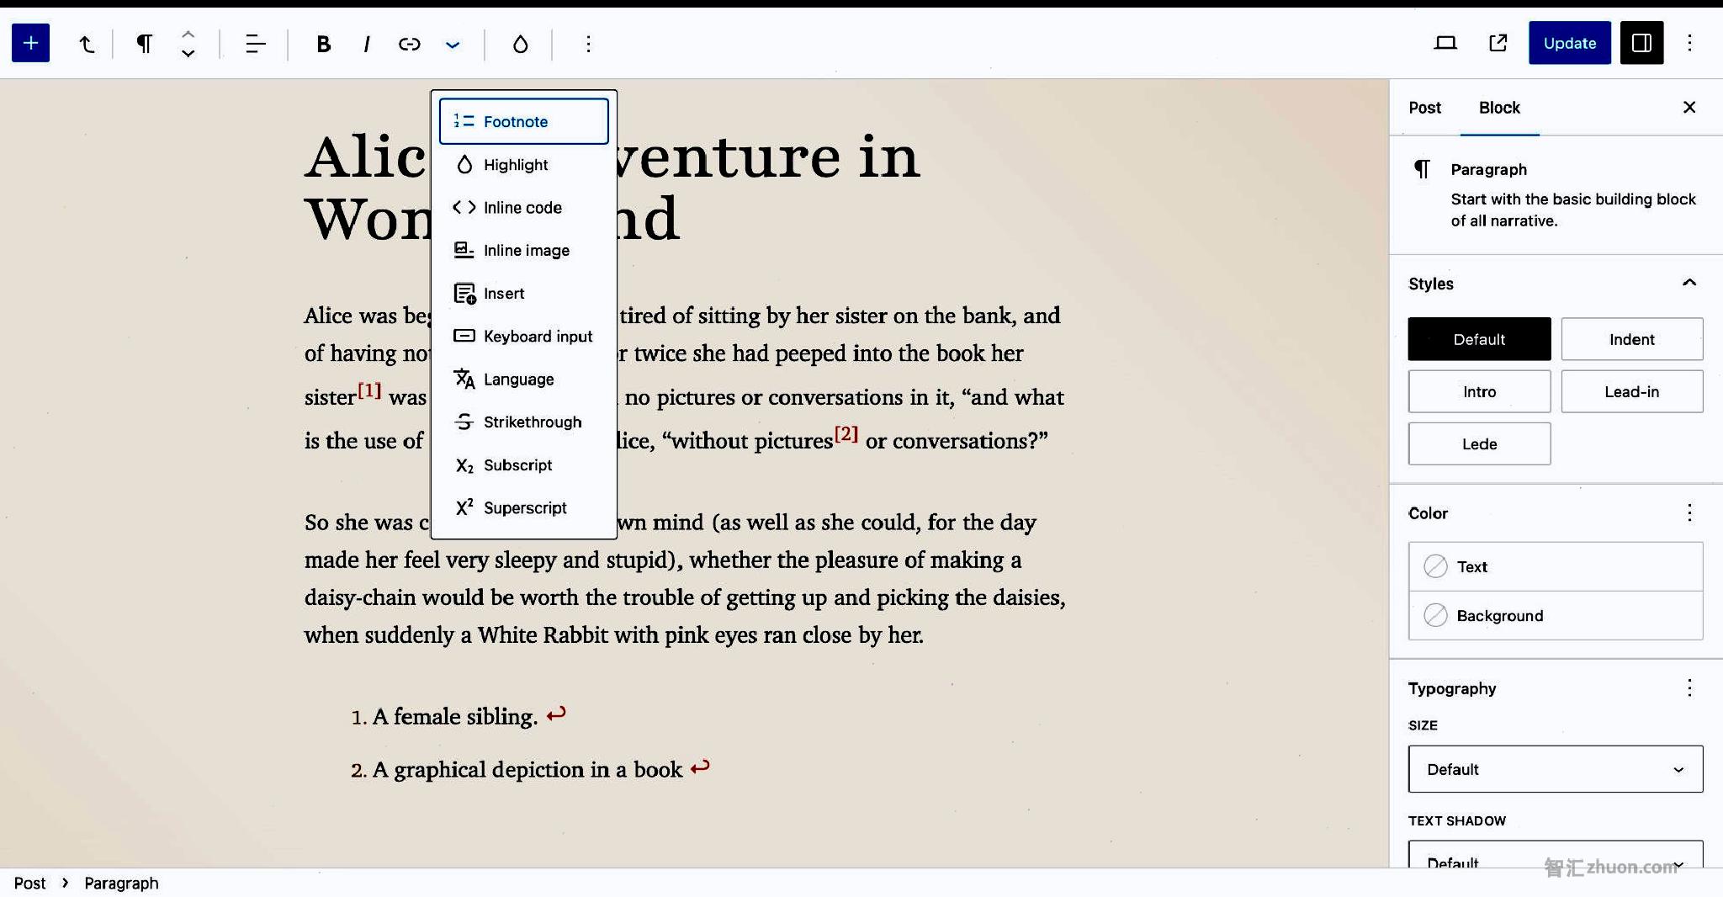Open the font SIZE Default dropdown

(1556, 769)
